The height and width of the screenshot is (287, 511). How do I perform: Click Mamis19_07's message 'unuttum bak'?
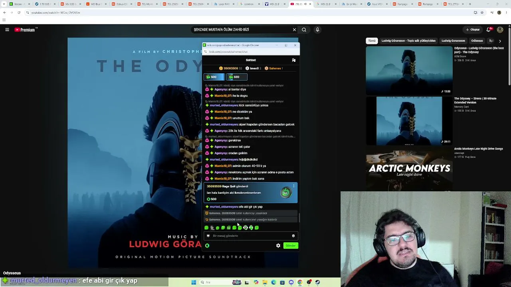click(241, 118)
